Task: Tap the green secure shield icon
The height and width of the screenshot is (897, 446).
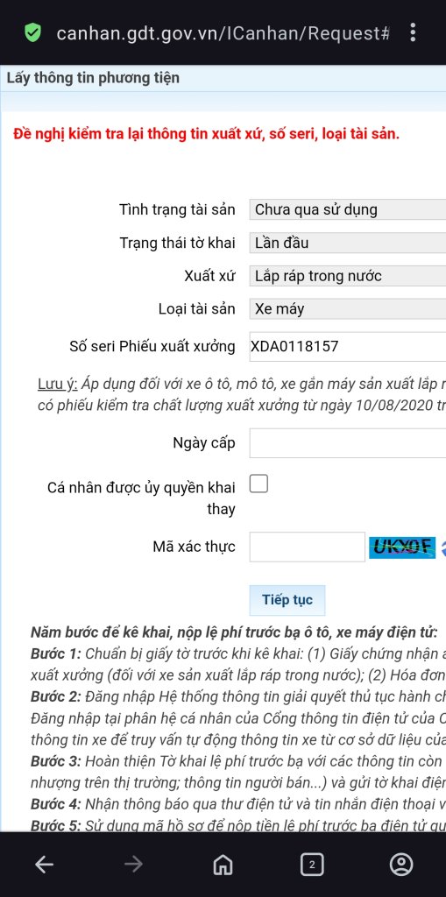Action: (x=33, y=33)
